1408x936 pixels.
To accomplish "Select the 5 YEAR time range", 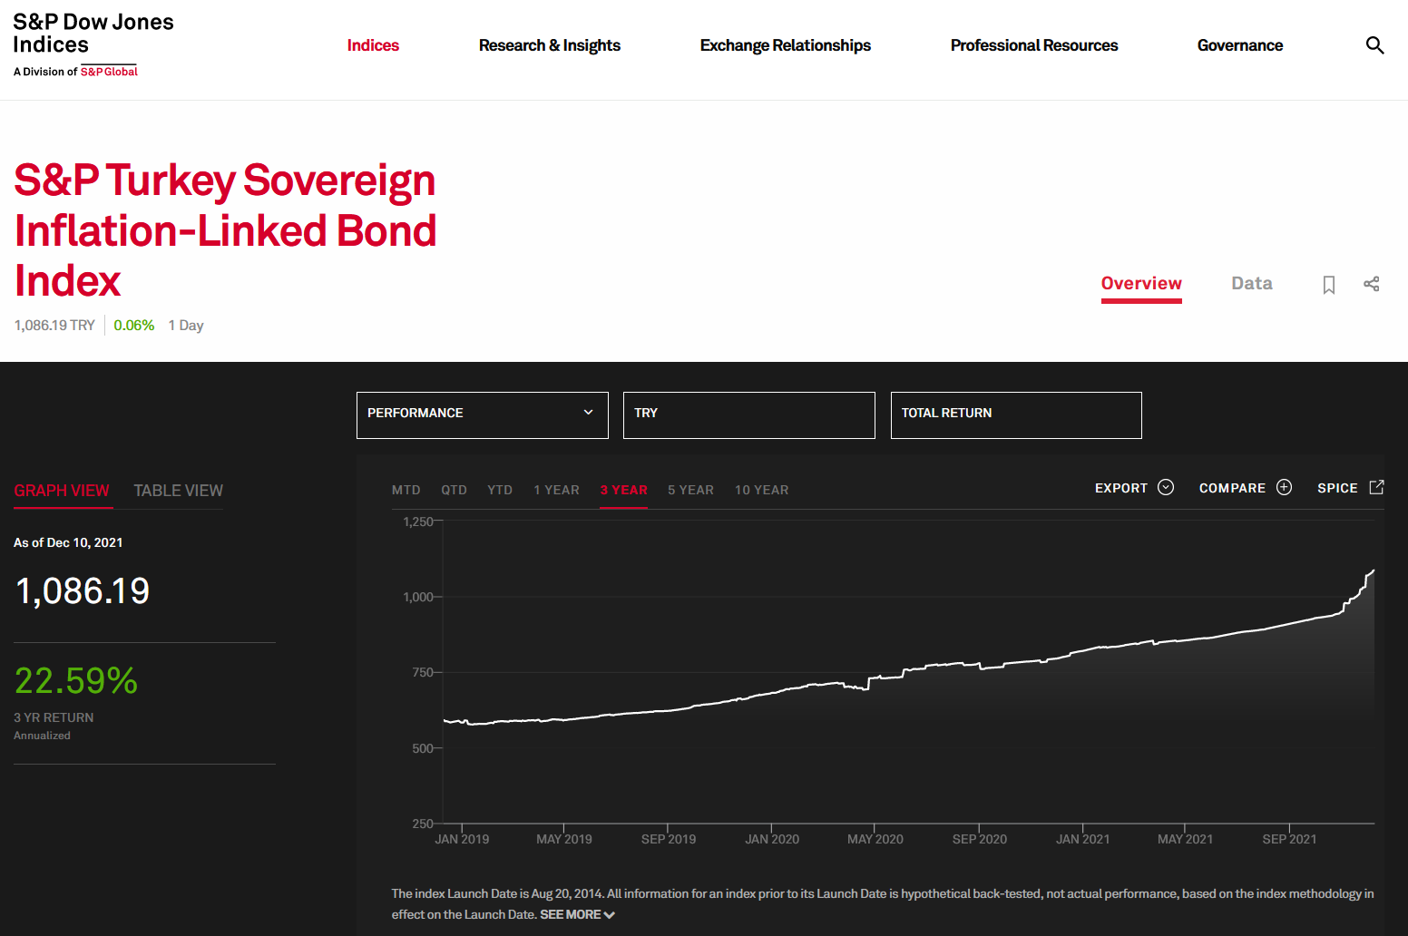I will tap(691, 490).
